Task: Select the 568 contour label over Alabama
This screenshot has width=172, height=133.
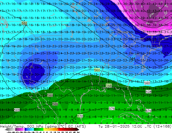Action: (x=109, y=85)
